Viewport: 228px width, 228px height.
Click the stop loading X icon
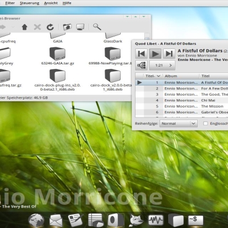point(37,27)
